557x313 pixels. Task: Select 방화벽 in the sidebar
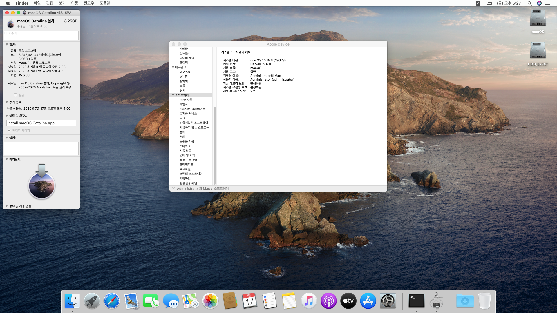[183, 81]
